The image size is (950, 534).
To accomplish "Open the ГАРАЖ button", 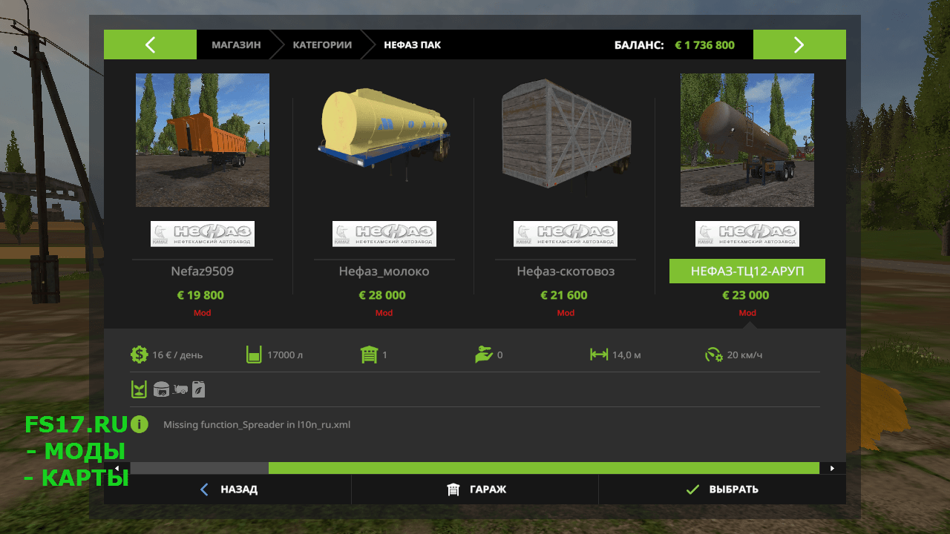I will pos(475,489).
